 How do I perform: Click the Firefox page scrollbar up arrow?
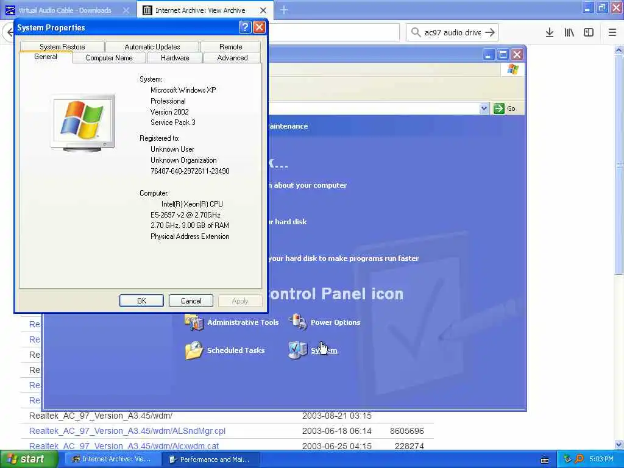pyautogui.click(x=619, y=50)
